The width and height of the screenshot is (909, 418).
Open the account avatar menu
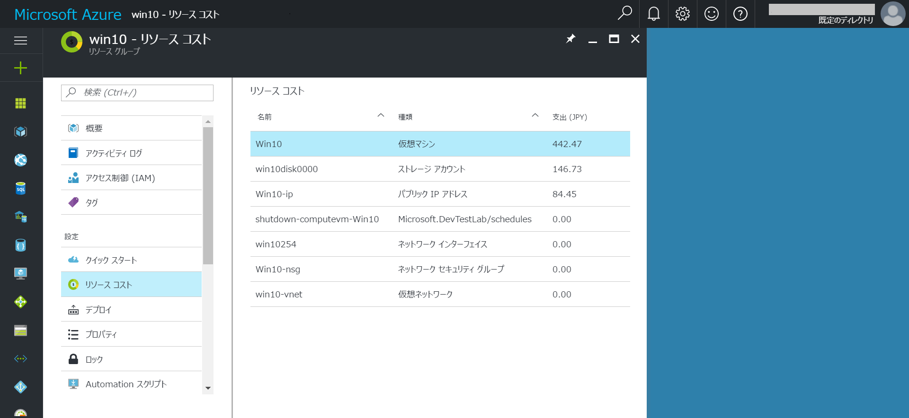[893, 14]
